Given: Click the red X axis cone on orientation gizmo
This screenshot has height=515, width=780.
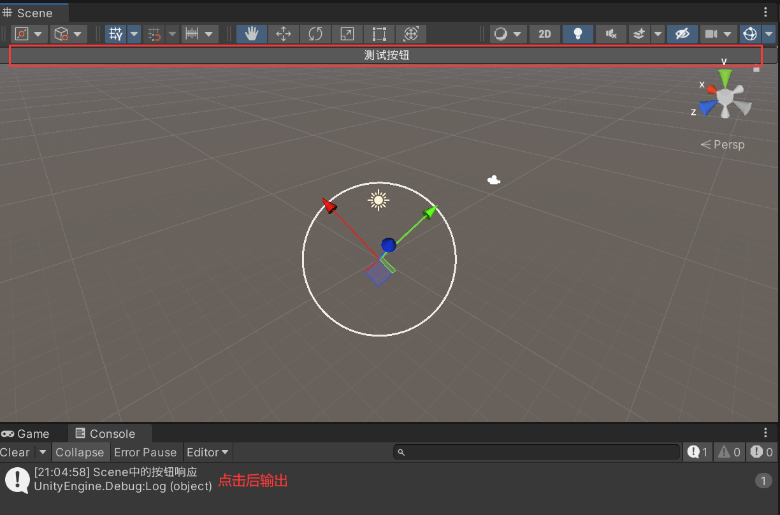Looking at the screenshot, I should (712, 89).
